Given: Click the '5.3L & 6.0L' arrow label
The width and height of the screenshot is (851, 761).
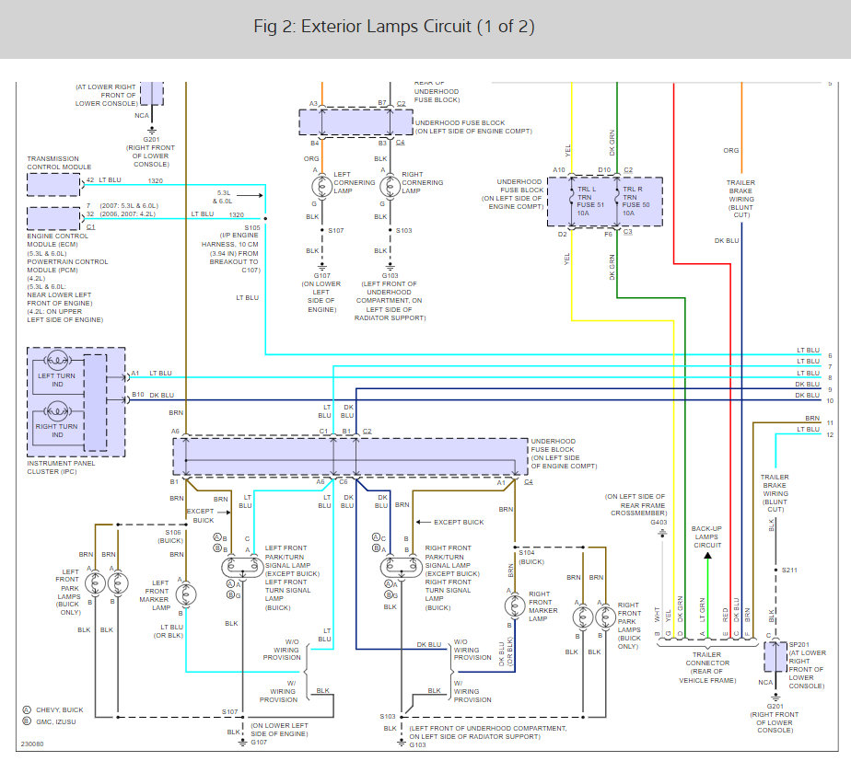Looking at the screenshot, I should tap(225, 197).
